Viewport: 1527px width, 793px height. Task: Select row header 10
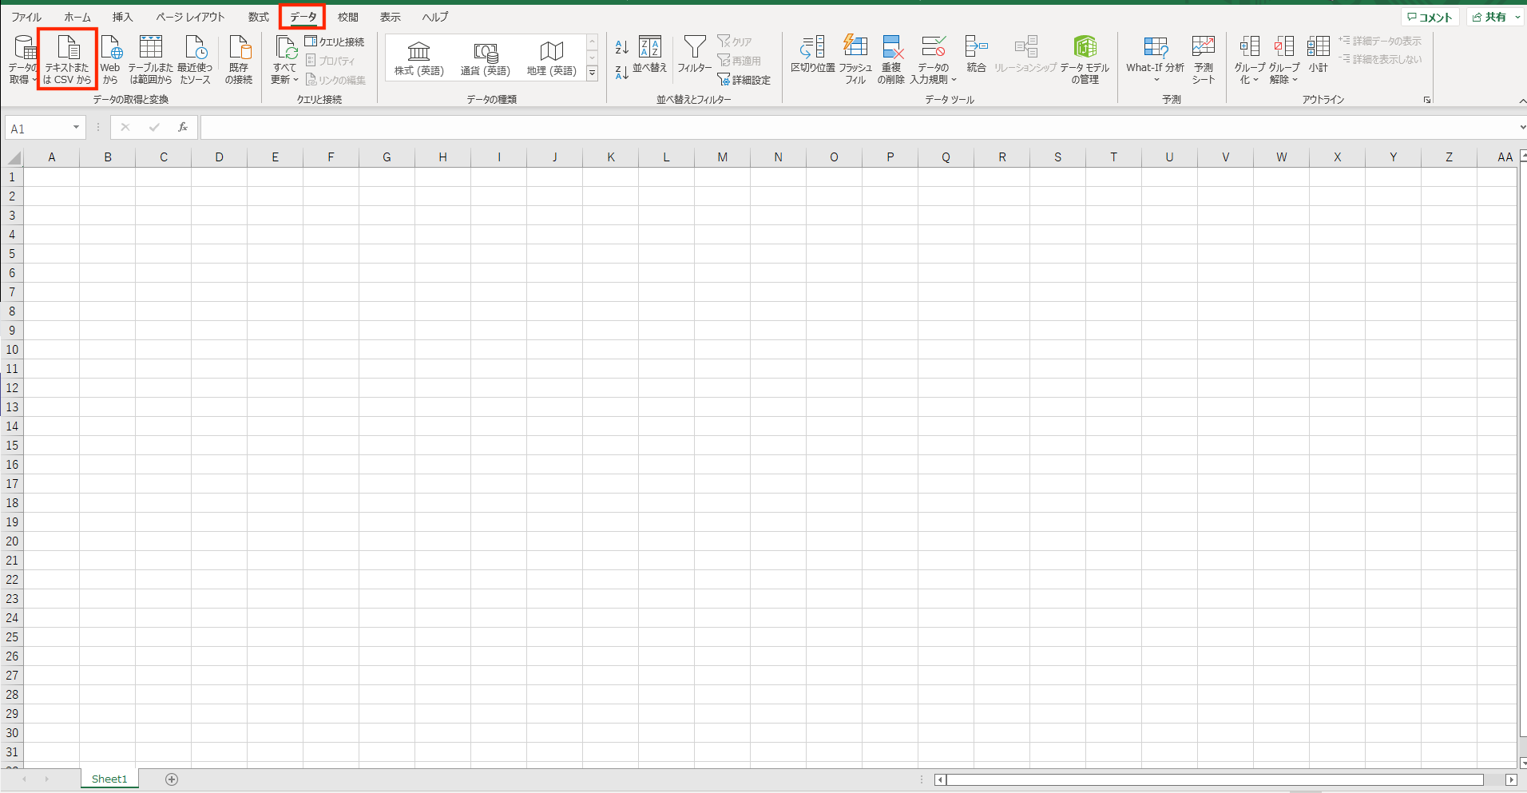tap(12, 350)
